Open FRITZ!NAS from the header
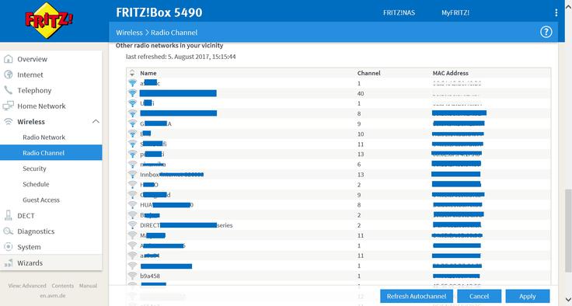 pos(399,12)
